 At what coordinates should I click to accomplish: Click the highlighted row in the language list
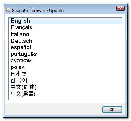[x=65, y=21]
